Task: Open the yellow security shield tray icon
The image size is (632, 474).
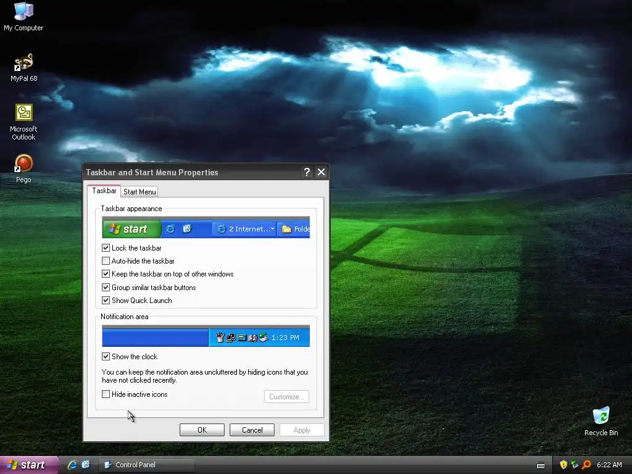Action: point(563,465)
